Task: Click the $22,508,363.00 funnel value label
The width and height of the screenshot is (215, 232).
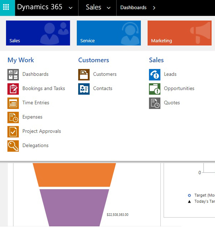Action: point(117,214)
